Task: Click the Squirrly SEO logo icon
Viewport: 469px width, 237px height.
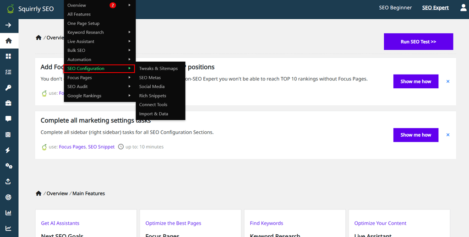Action: (11, 9)
